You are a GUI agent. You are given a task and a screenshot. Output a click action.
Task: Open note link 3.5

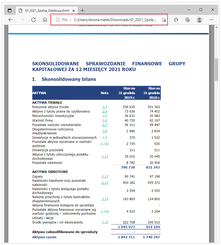[105, 116]
